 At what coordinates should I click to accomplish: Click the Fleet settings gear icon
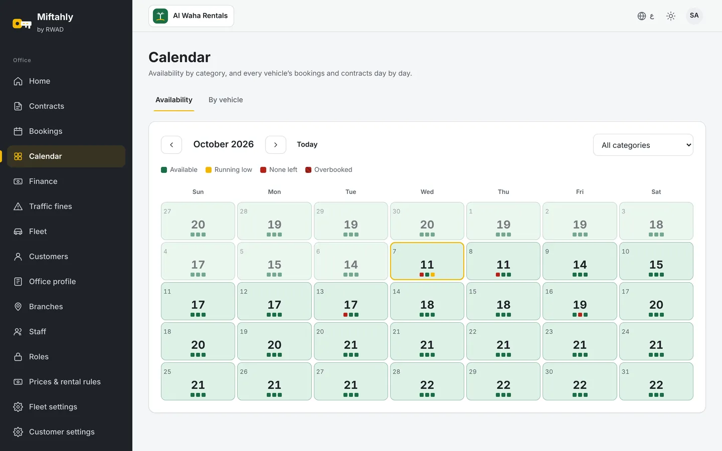pos(18,407)
